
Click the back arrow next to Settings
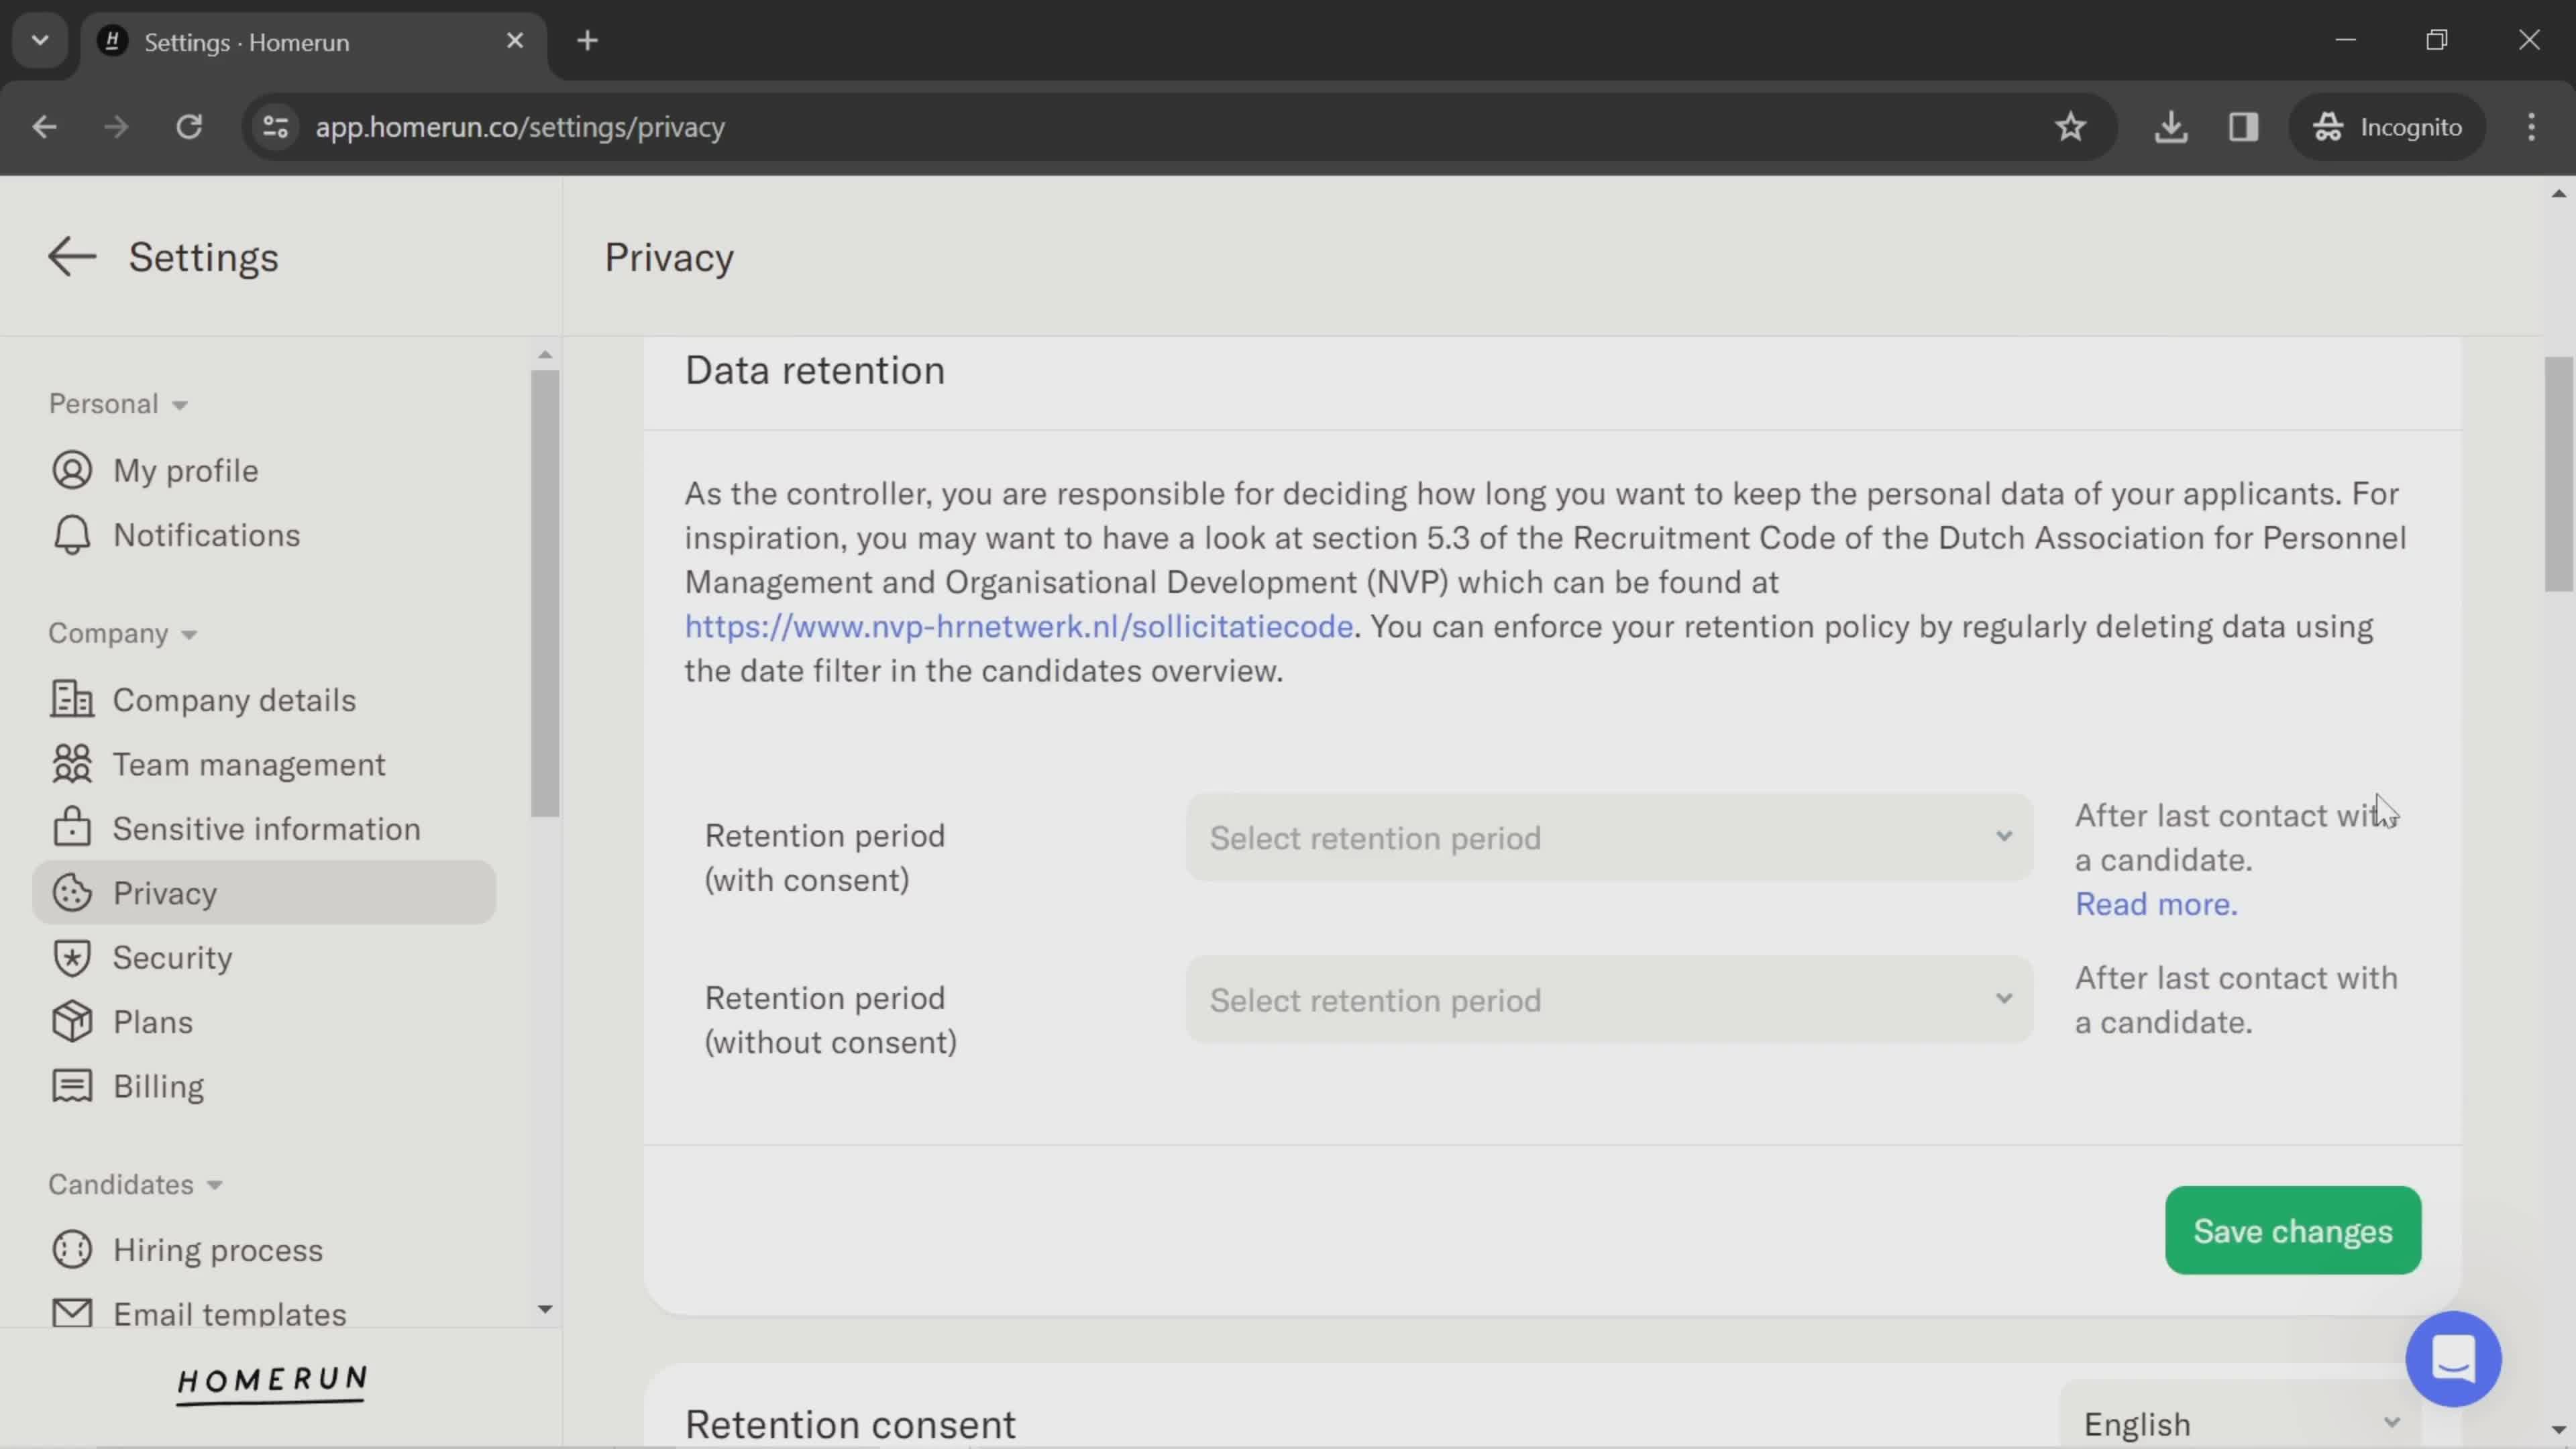(x=72, y=257)
